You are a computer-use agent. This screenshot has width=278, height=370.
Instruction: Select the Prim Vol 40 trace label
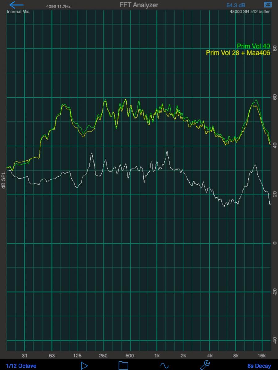pos(253,47)
